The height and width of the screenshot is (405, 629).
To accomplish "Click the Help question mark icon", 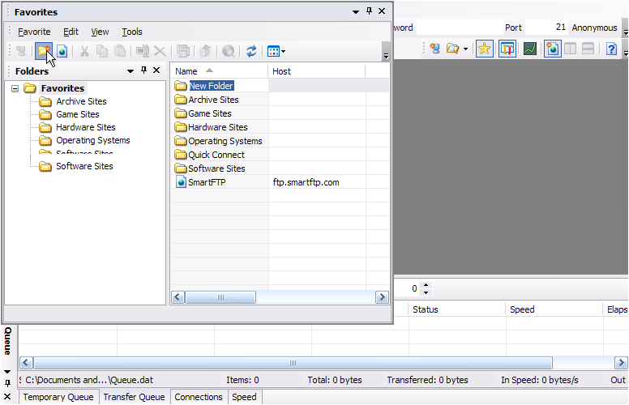I will coord(611,49).
